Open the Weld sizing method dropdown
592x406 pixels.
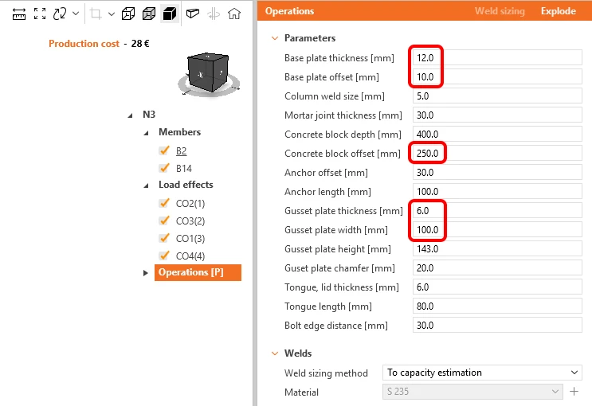point(482,373)
